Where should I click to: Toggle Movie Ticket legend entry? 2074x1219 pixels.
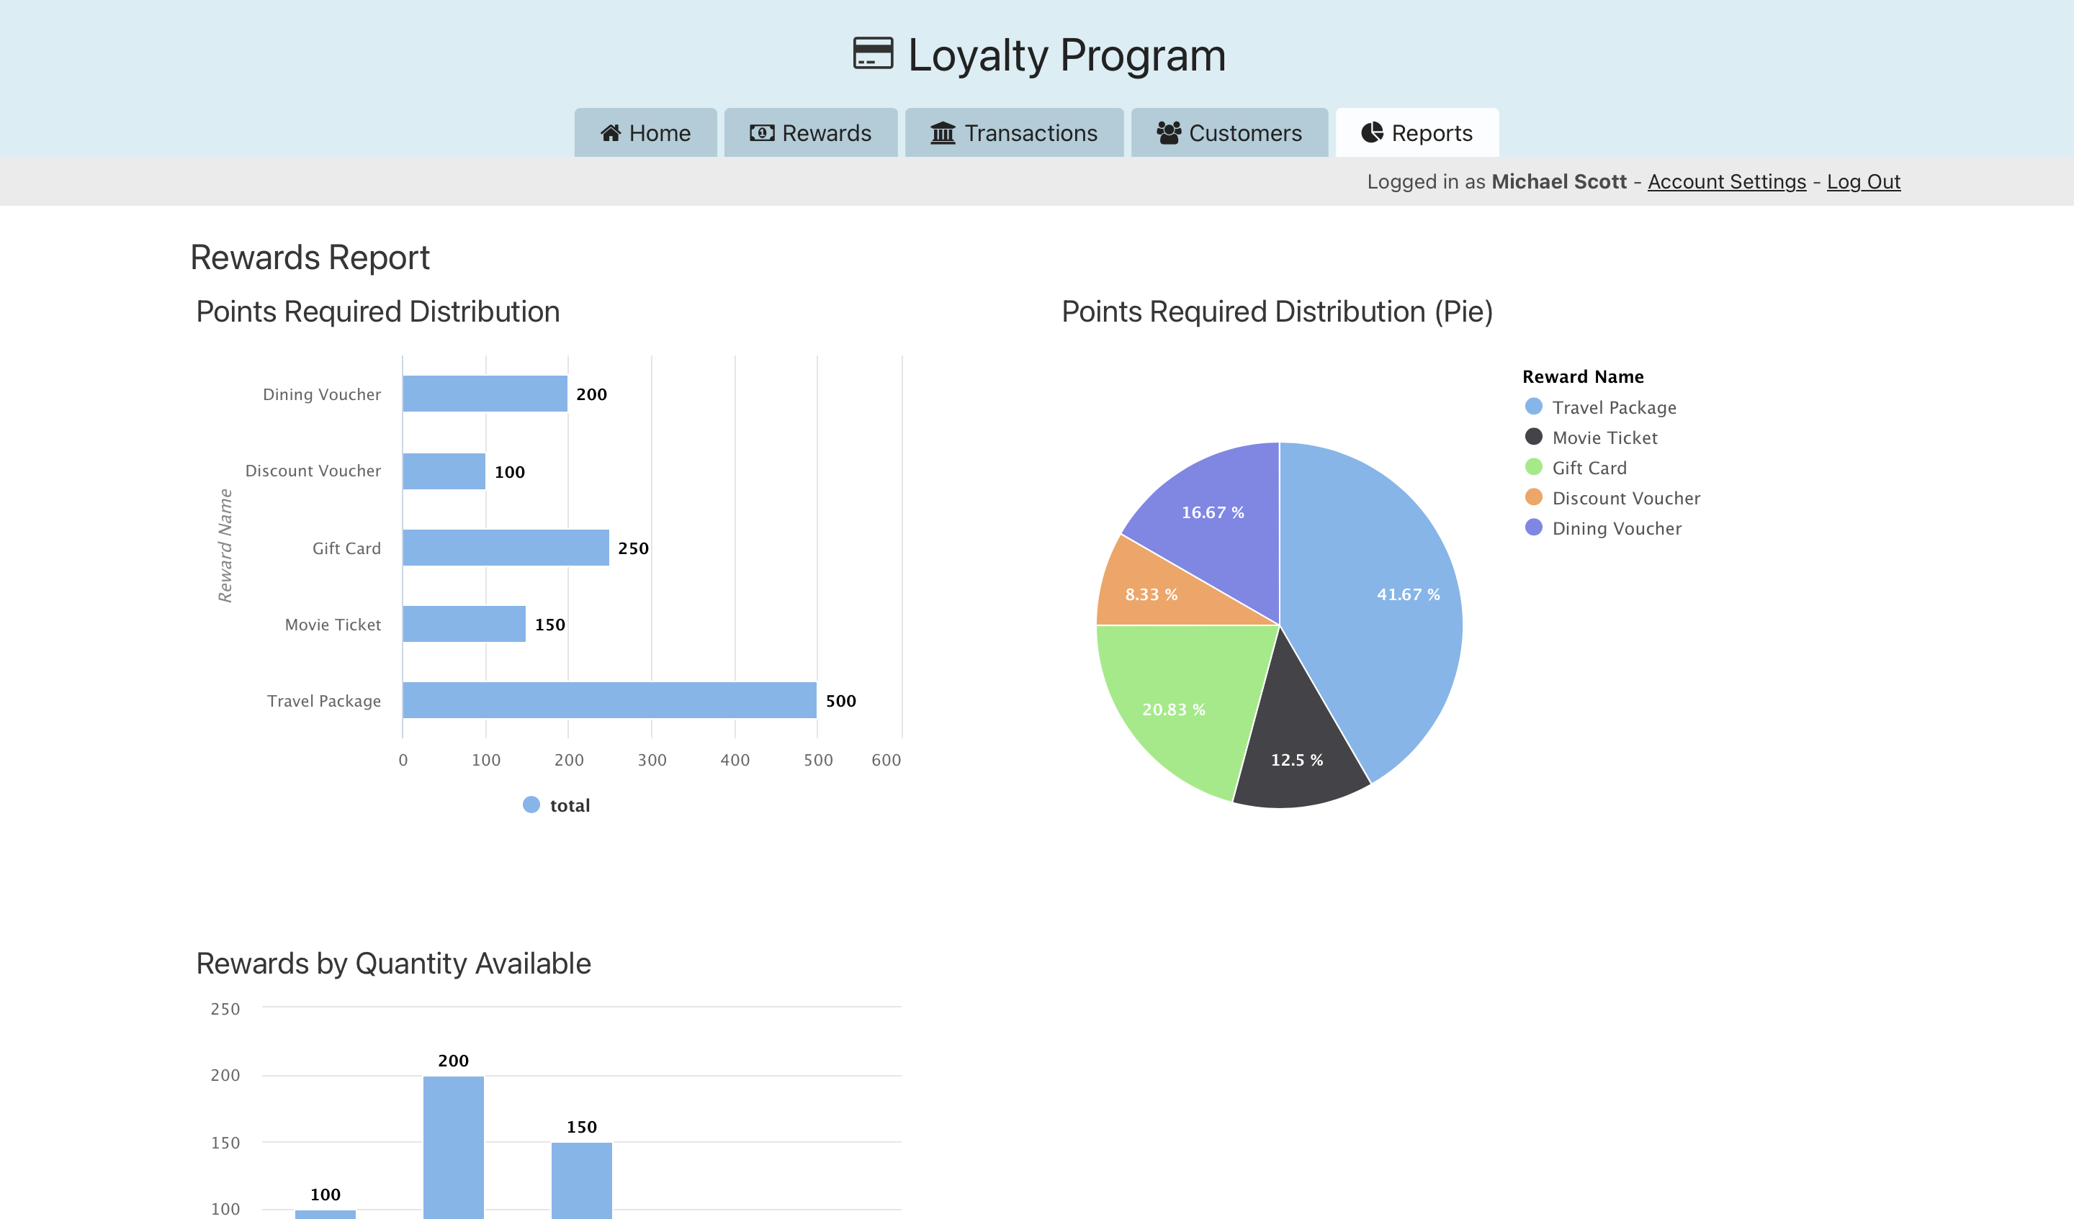pyautogui.click(x=1604, y=438)
